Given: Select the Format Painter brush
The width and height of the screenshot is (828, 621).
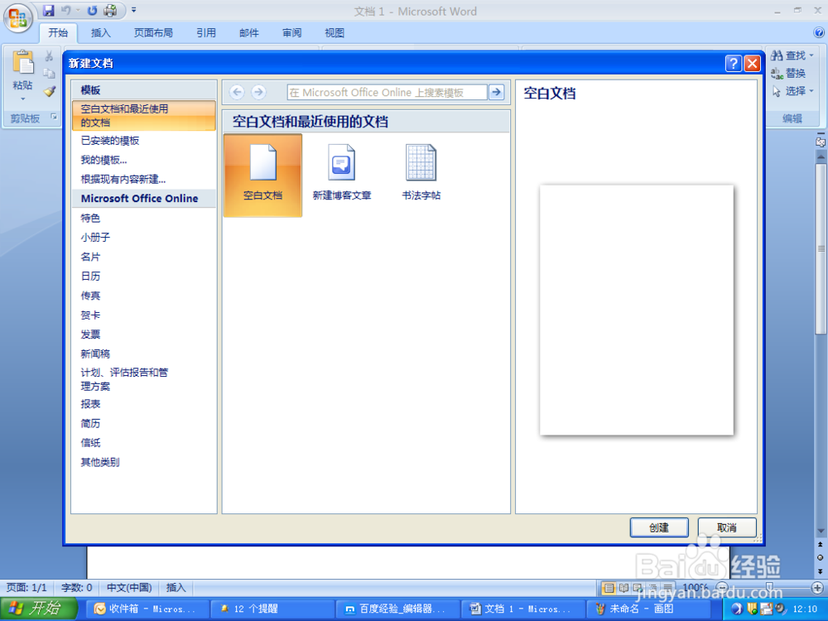Looking at the screenshot, I should [x=49, y=91].
